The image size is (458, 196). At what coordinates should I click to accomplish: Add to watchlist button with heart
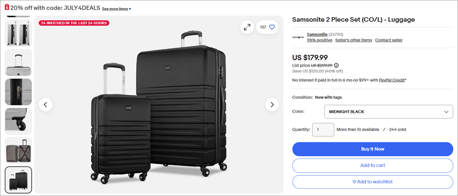pyautogui.click(x=373, y=182)
